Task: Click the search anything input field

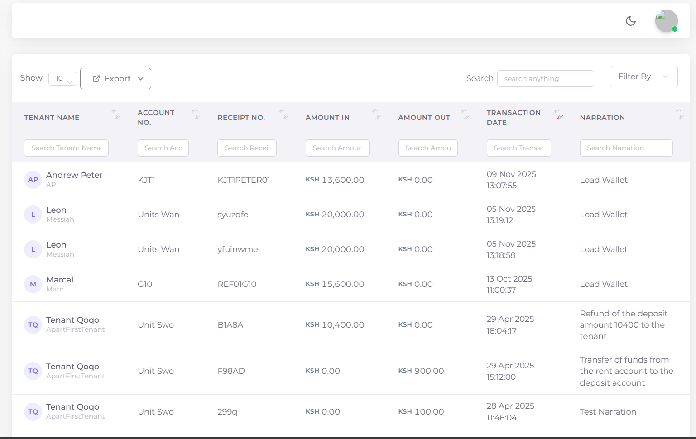Action: point(545,78)
